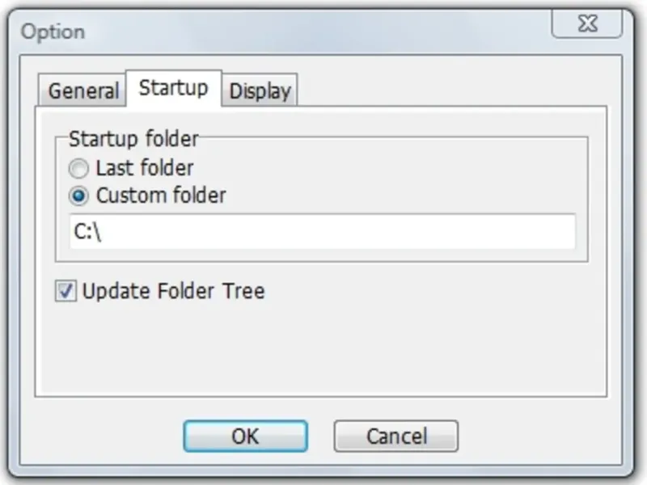This screenshot has height=485, width=647.
Task: Uncheck the Update Folder Tree checkbox
Action: [66, 291]
